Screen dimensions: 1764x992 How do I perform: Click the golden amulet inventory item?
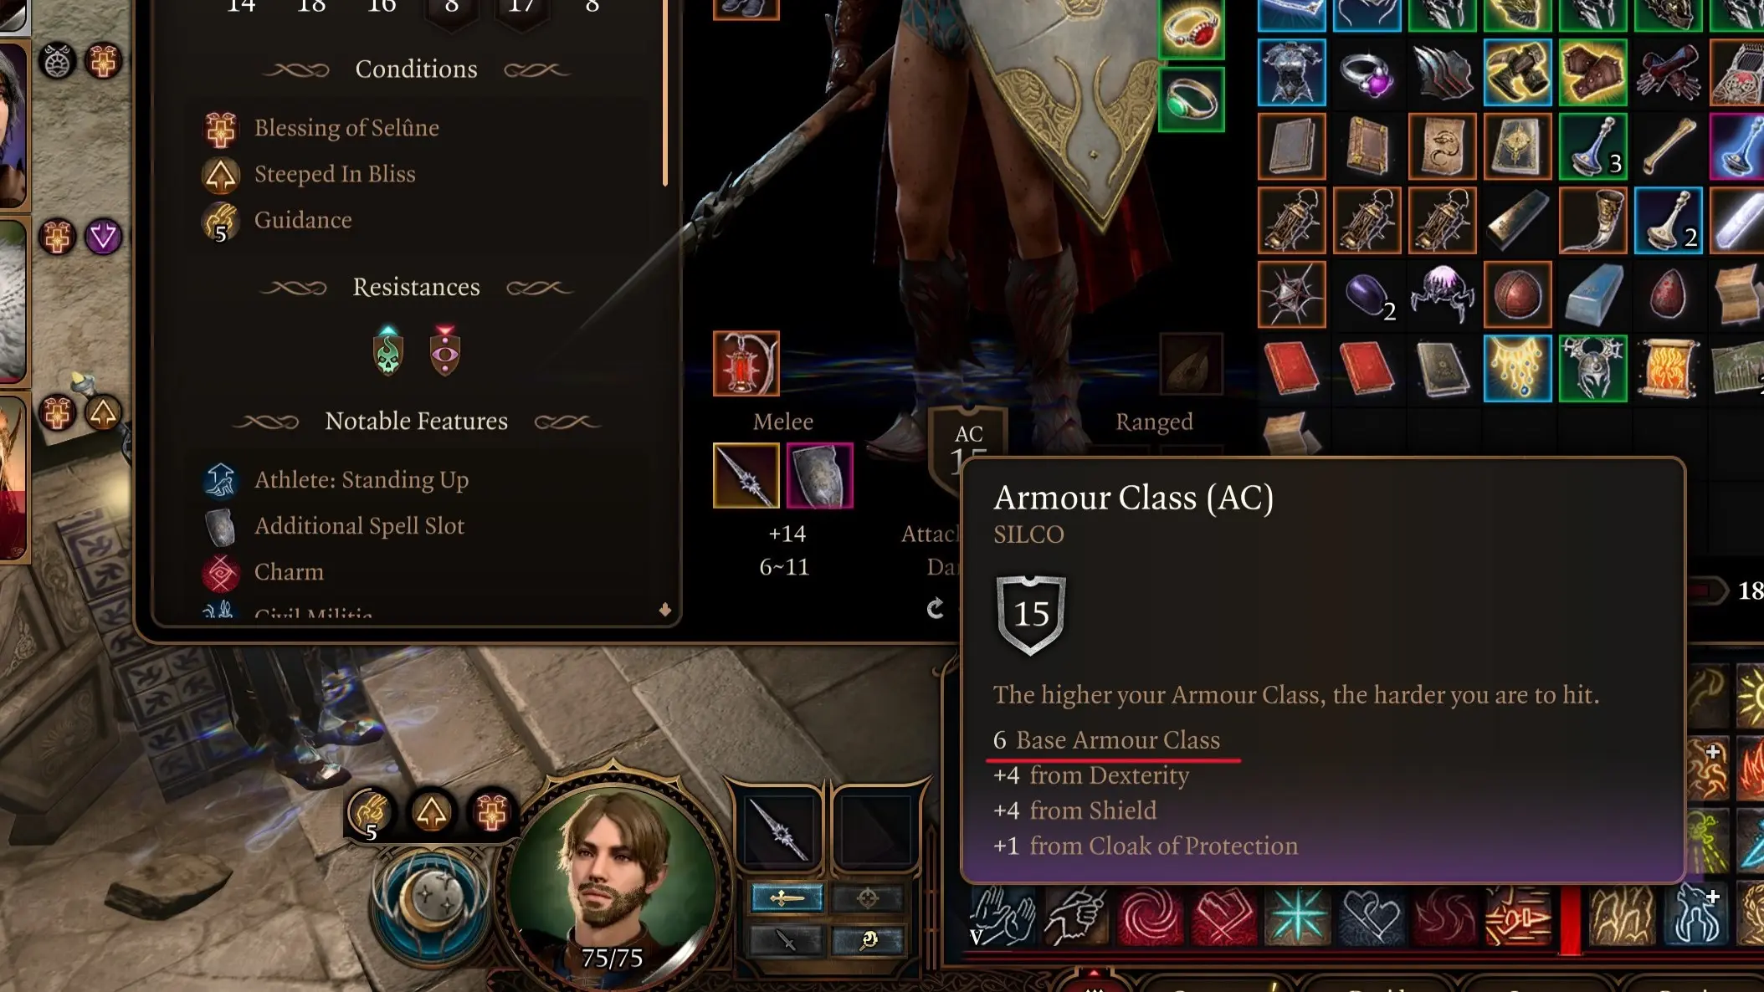click(x=1517, y=369)
